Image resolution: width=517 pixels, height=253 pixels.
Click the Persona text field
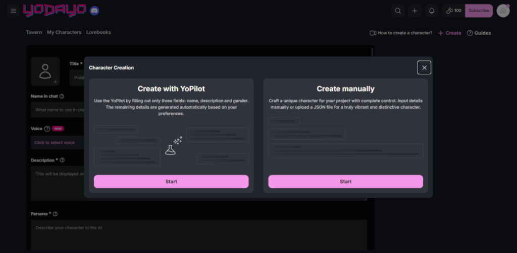point(199,234)
